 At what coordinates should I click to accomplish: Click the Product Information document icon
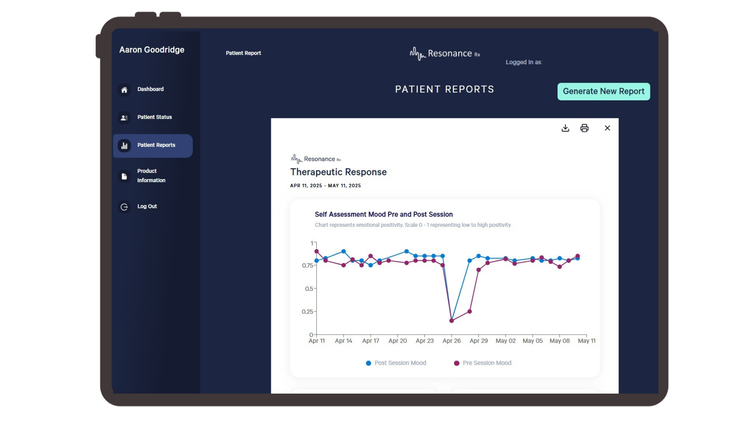124,176
